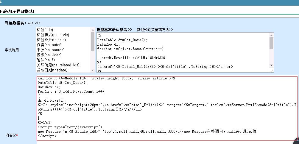Click the field list scrollbar thumb
The width and height of the screenshot is (299, 144).
point(93,41)
